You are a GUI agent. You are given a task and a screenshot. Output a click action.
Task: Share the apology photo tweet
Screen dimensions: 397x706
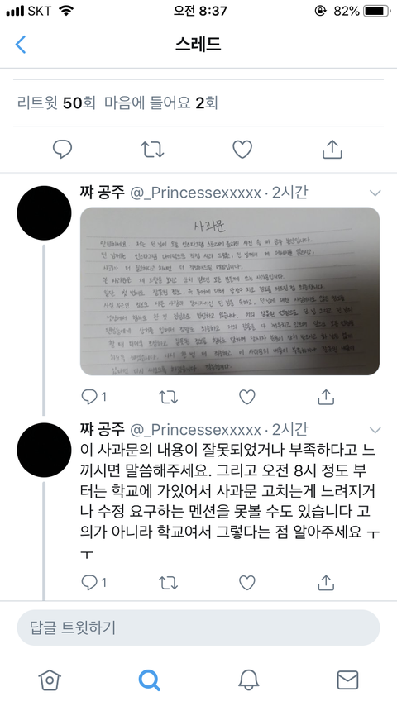click(x=326, y=397)
